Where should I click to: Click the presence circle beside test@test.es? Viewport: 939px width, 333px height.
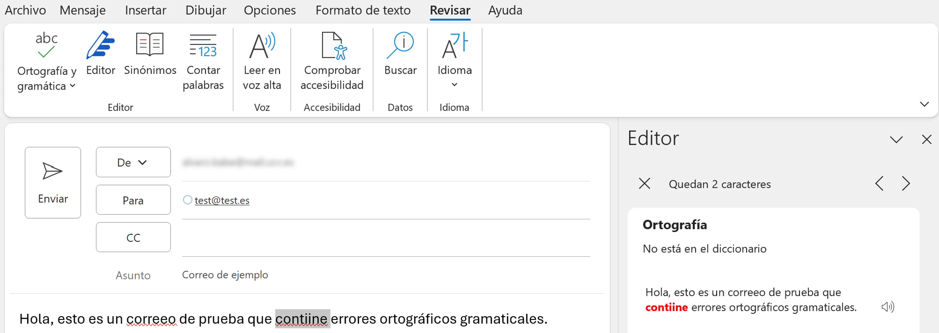click(187, 200)
